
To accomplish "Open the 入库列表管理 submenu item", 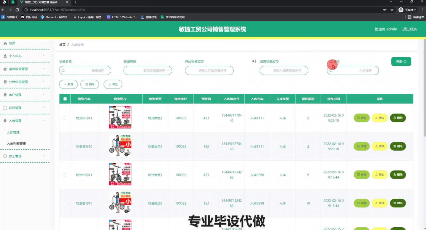I will (17, 144).
